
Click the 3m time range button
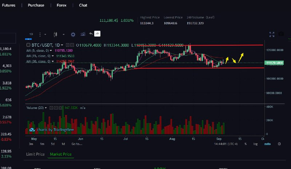point(31,144)
